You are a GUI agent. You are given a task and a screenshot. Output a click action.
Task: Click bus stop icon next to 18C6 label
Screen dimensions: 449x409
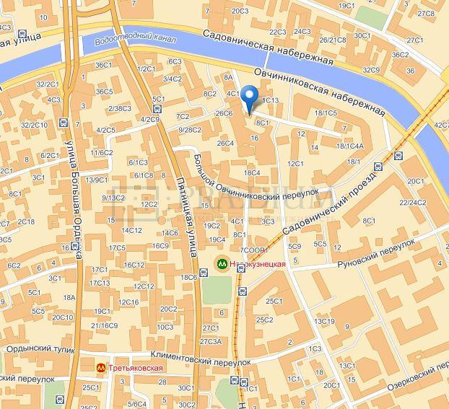point(204,273)
